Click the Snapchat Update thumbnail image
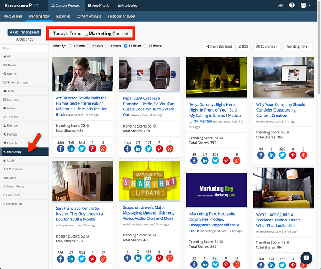Viewport: 321px width, 269px height. pyautogui.click(x=149, y=181)
